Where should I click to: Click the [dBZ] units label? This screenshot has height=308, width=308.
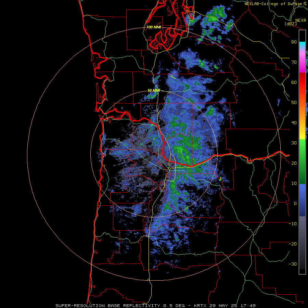[291, 24]
